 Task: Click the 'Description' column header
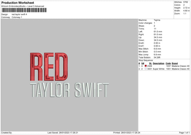tap(159, 63)
